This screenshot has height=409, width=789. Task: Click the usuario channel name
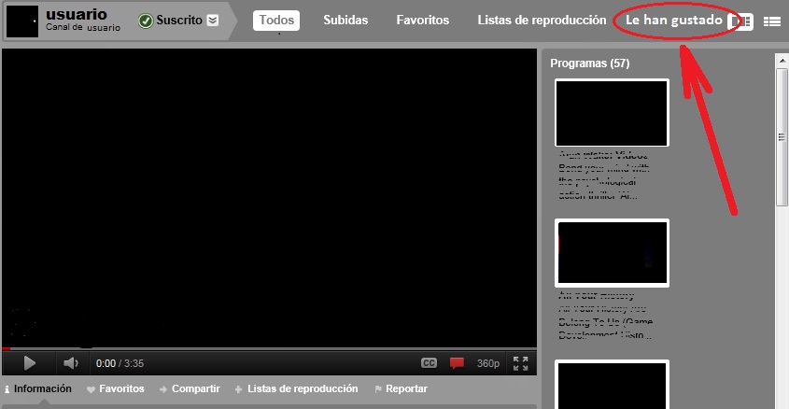coord(77,14)
